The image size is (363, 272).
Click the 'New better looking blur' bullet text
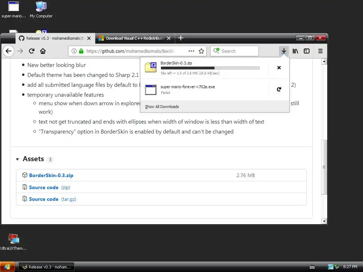56,65
